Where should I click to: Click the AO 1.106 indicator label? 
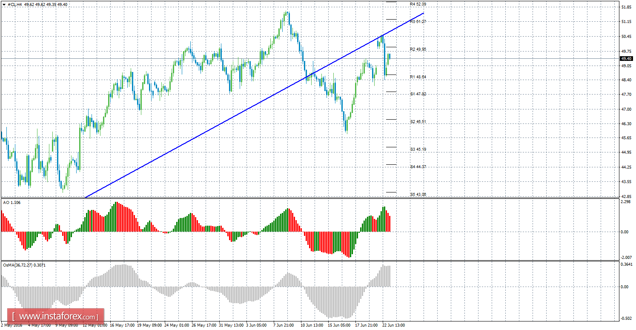pyautogui.click(x=11, y=203)
